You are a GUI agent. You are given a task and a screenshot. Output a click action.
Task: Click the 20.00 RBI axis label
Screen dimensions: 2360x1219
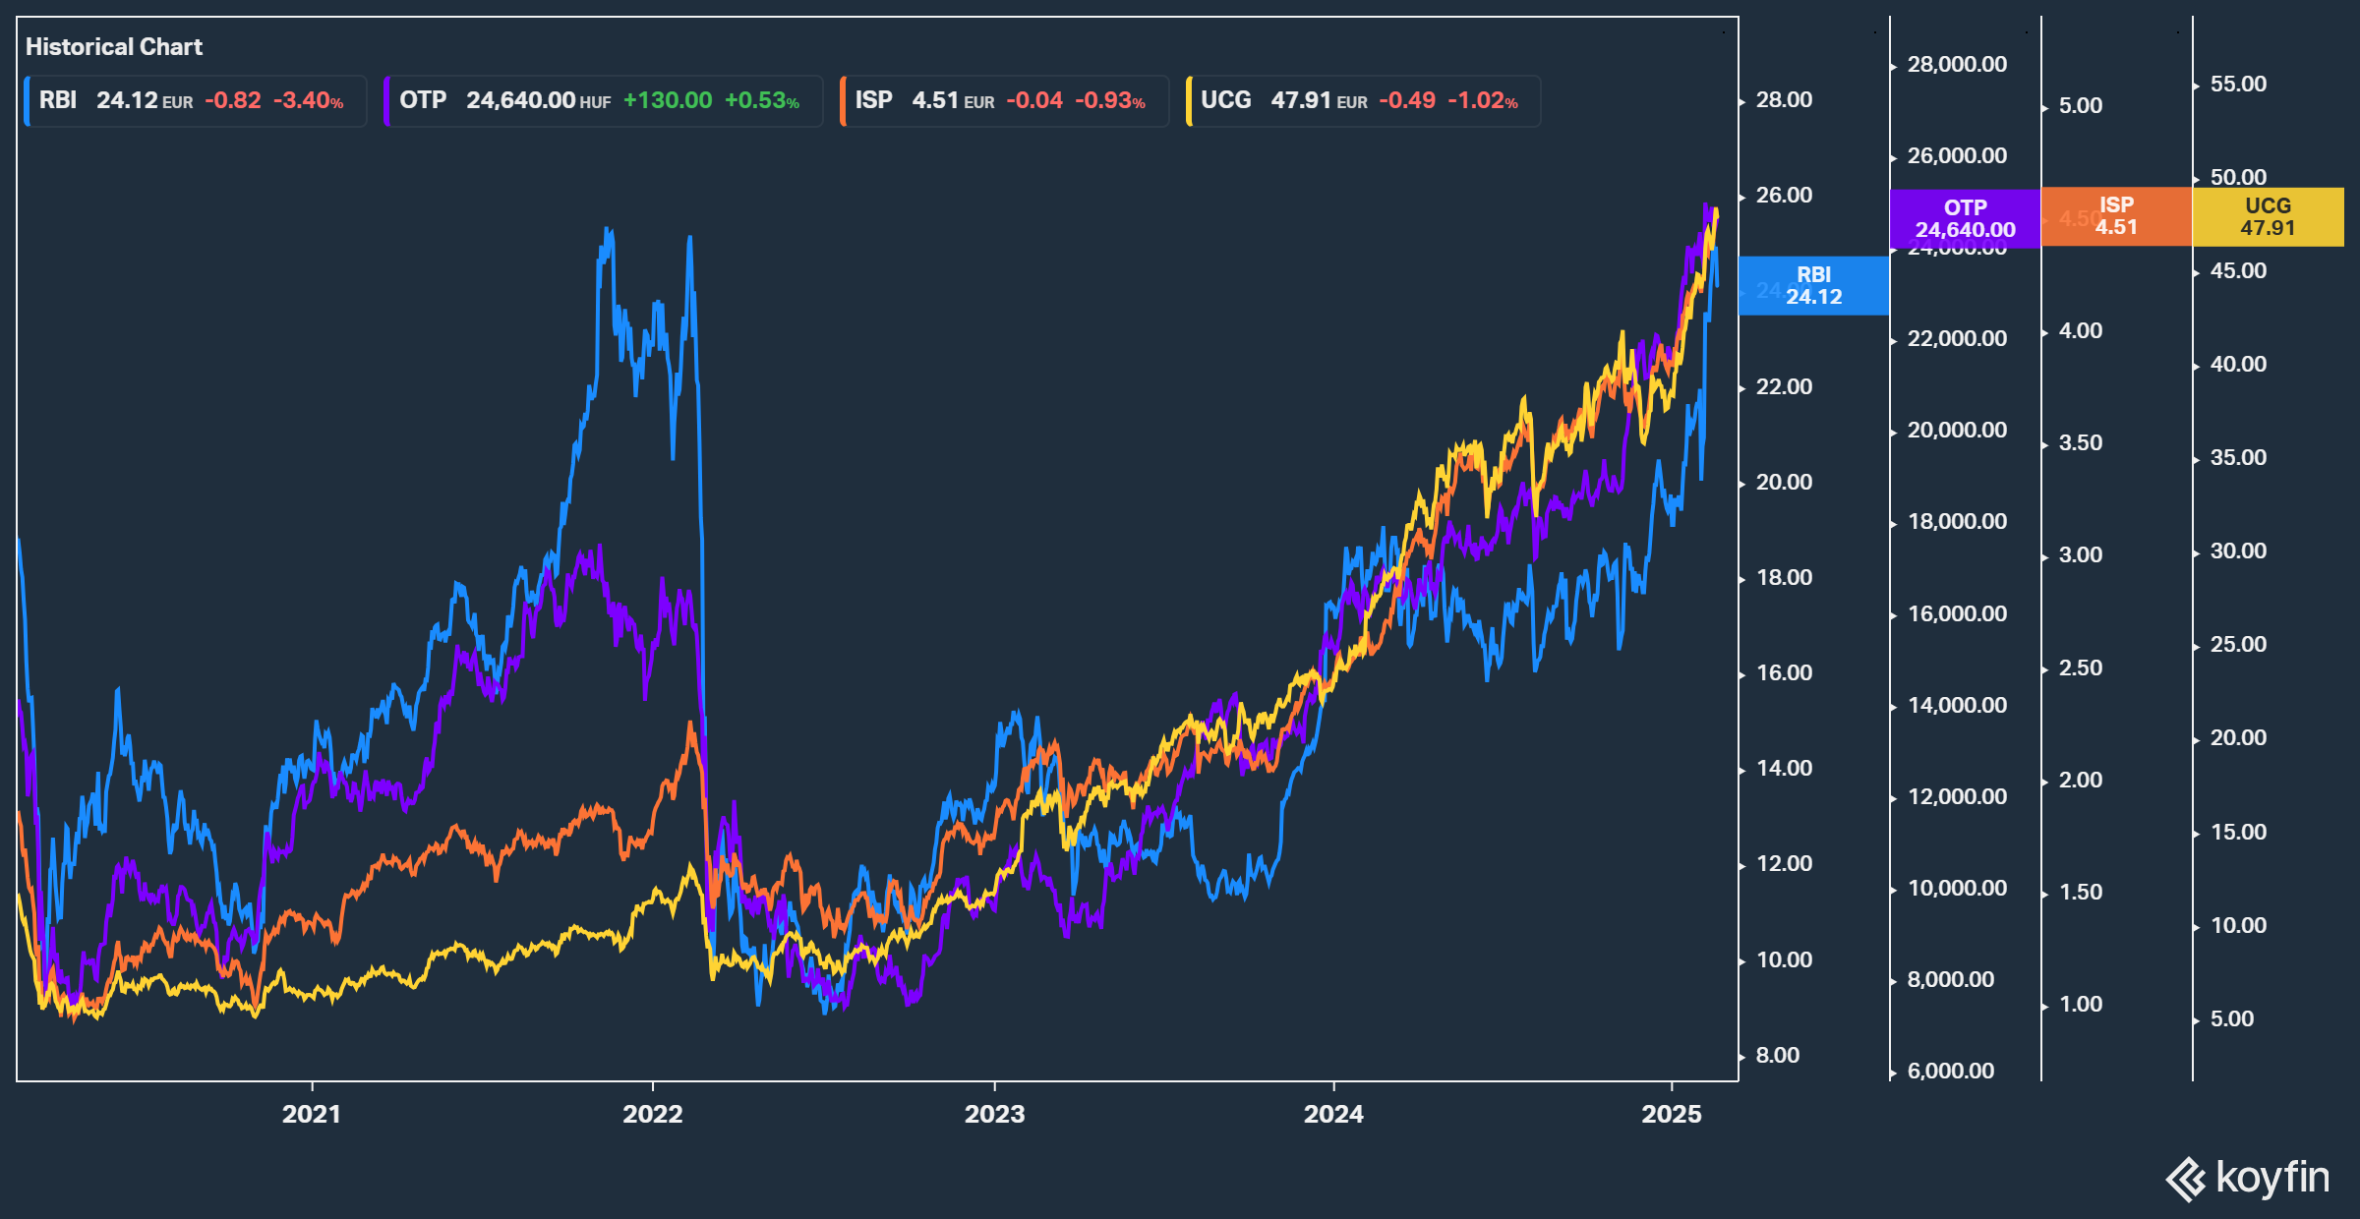[x=1784, y=483]
